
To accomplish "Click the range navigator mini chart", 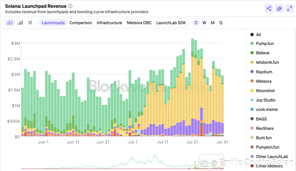I will pos(122,161).
